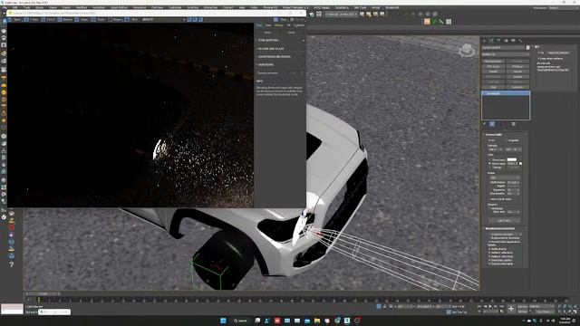Open the Hierarchy tab in command panel
The height and width of the screenshot is (326, 580).
coord(498,41)
